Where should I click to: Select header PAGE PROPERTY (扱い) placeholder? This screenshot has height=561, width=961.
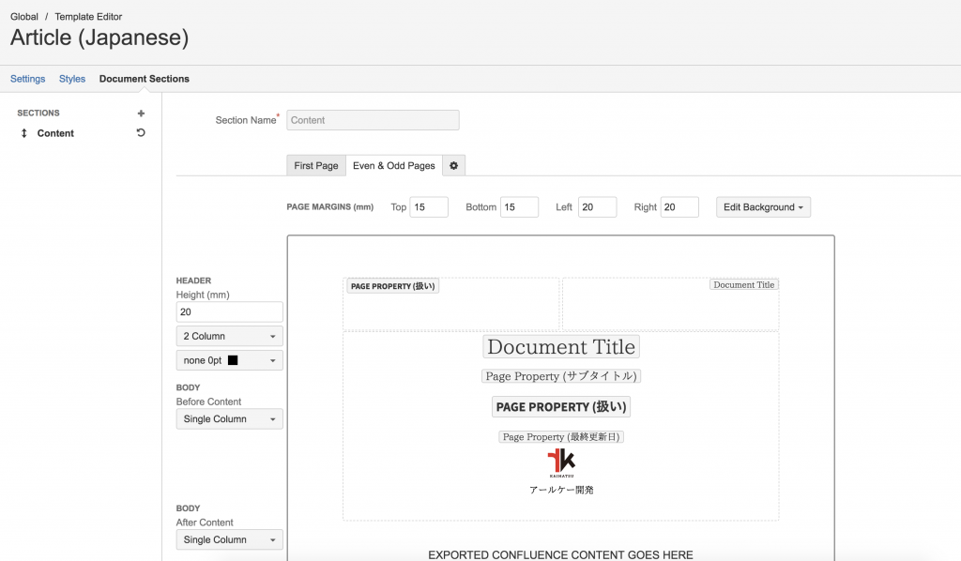[x=393, y=286]
